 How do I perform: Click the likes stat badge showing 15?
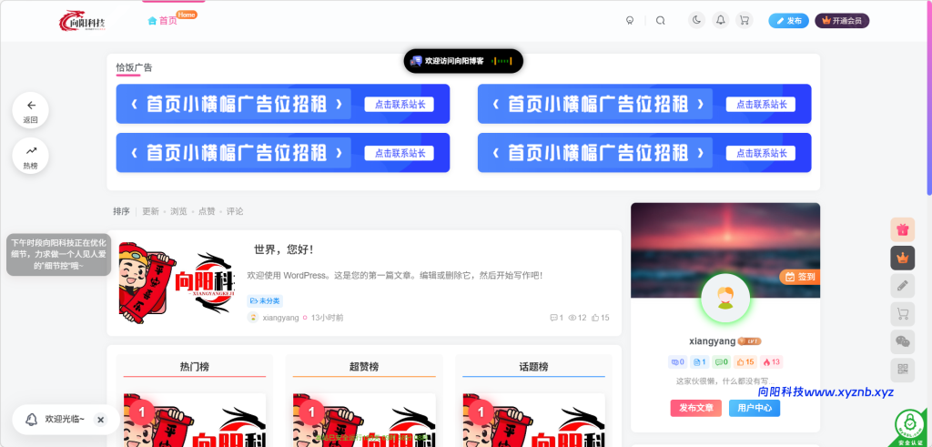tap(745, 361)
